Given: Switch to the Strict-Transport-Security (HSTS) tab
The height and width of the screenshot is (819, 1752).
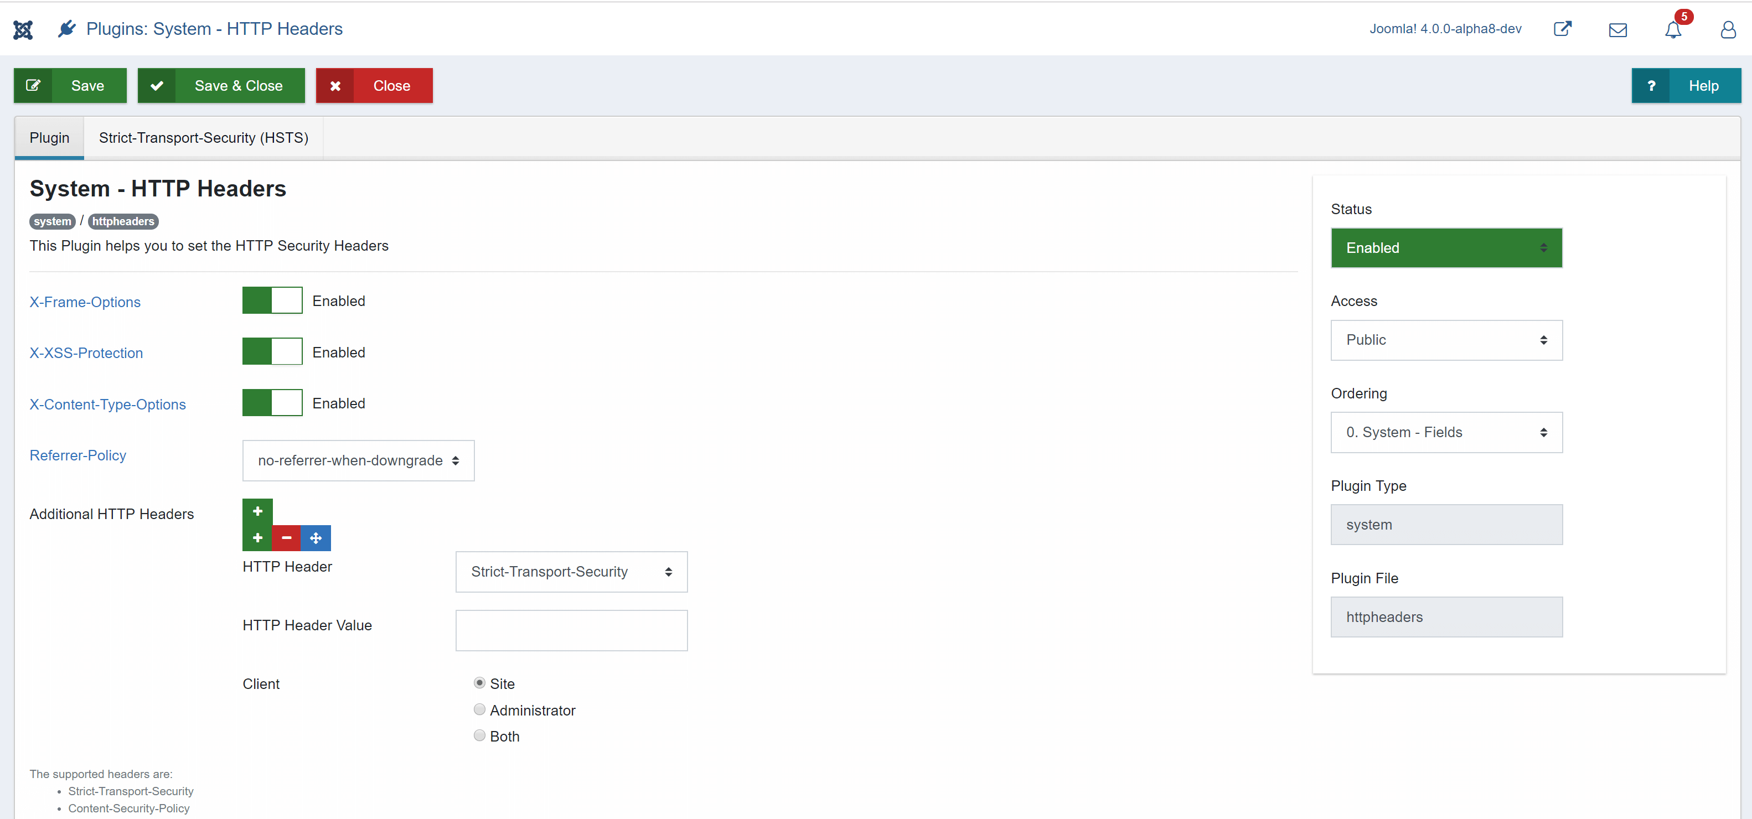Looking at the screenshot, I should [203, 138].
